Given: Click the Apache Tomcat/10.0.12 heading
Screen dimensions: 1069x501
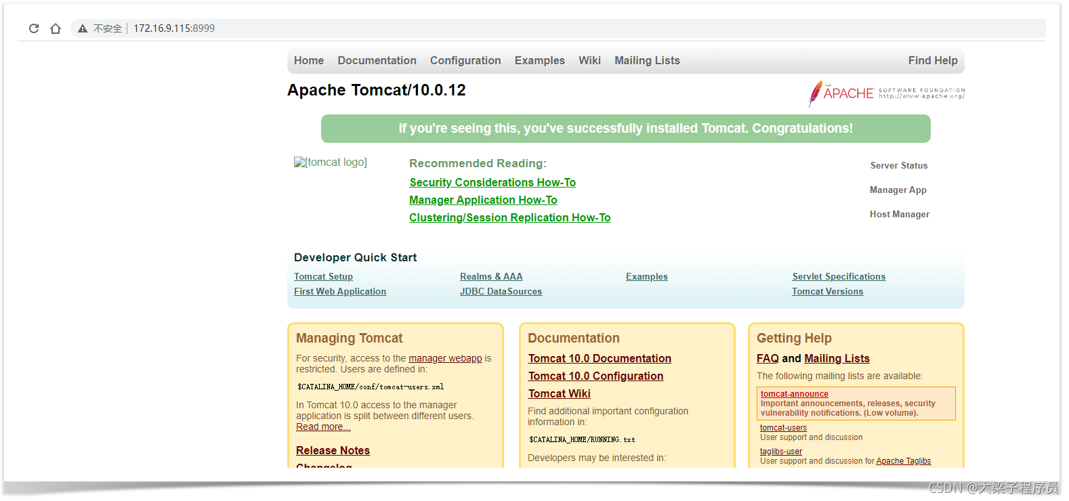Looking at the screenshot, I should click(x=376, y=91).
